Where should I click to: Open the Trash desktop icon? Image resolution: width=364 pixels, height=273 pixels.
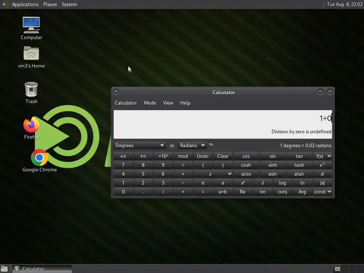[31, 93]
